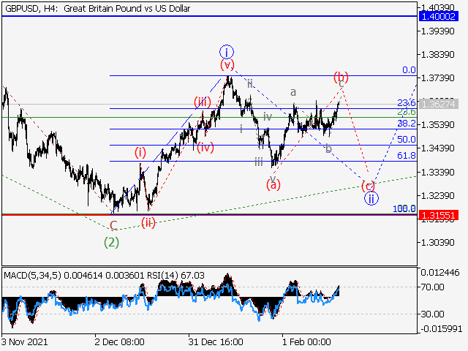Click the blue circled ii wave label
The width and height of the screenshot is (468, 351).
click(371, 198)
